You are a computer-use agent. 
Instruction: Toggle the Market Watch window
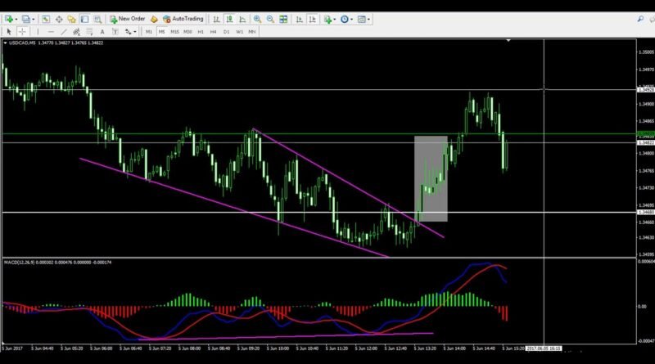[x=46, y=19]
